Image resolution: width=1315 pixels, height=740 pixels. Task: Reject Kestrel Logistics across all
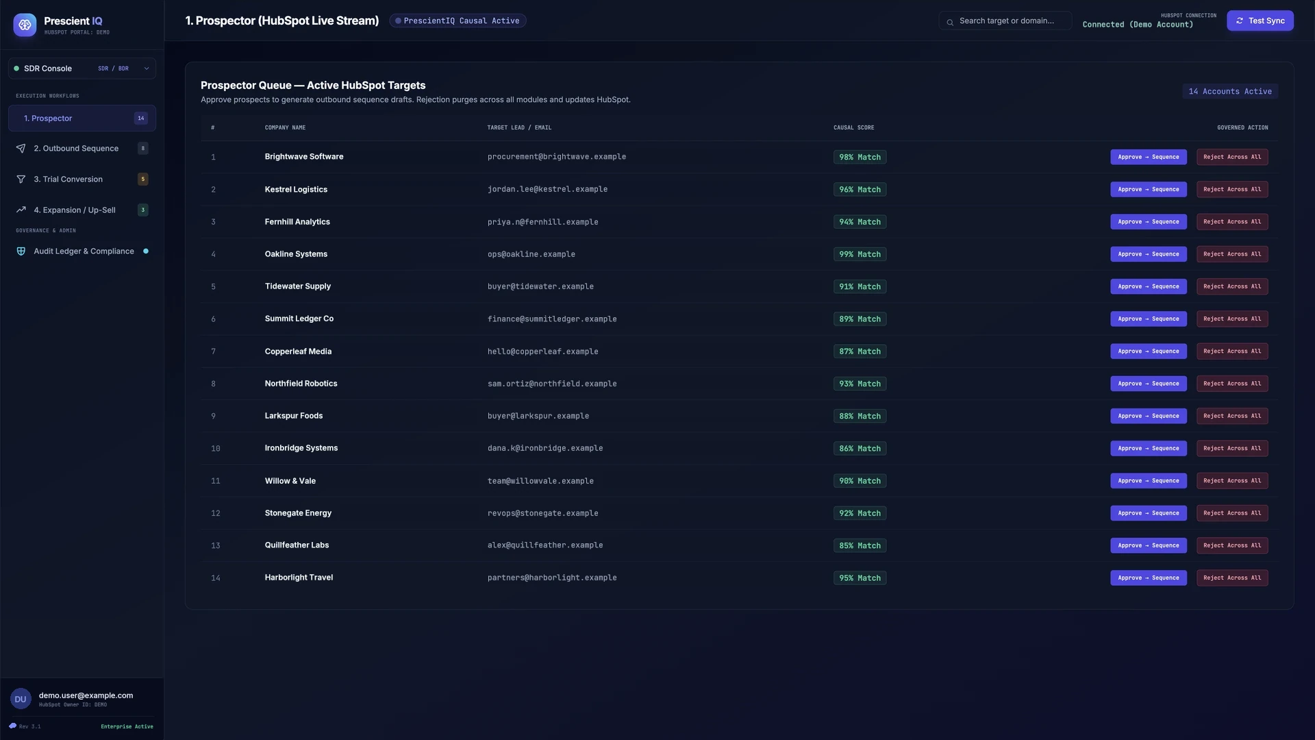[x=1232, y=189]
